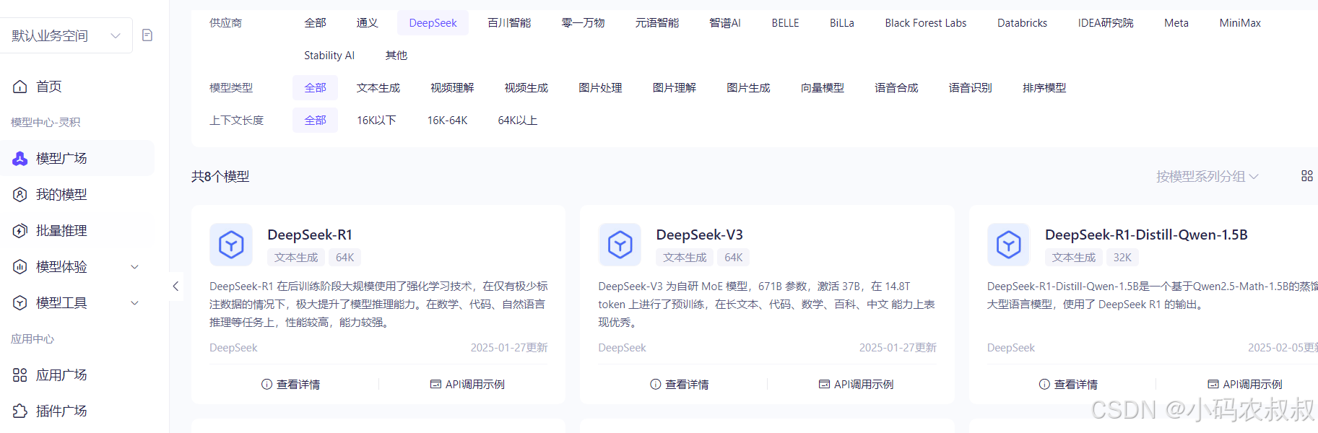Filter supplier by 零一万物

point(583,23)
